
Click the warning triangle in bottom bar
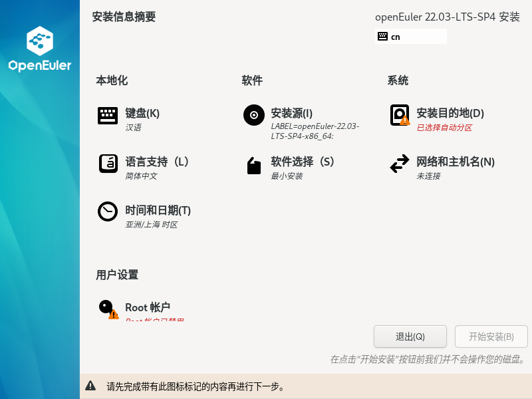pyautogui.click(x=90, y=386)
